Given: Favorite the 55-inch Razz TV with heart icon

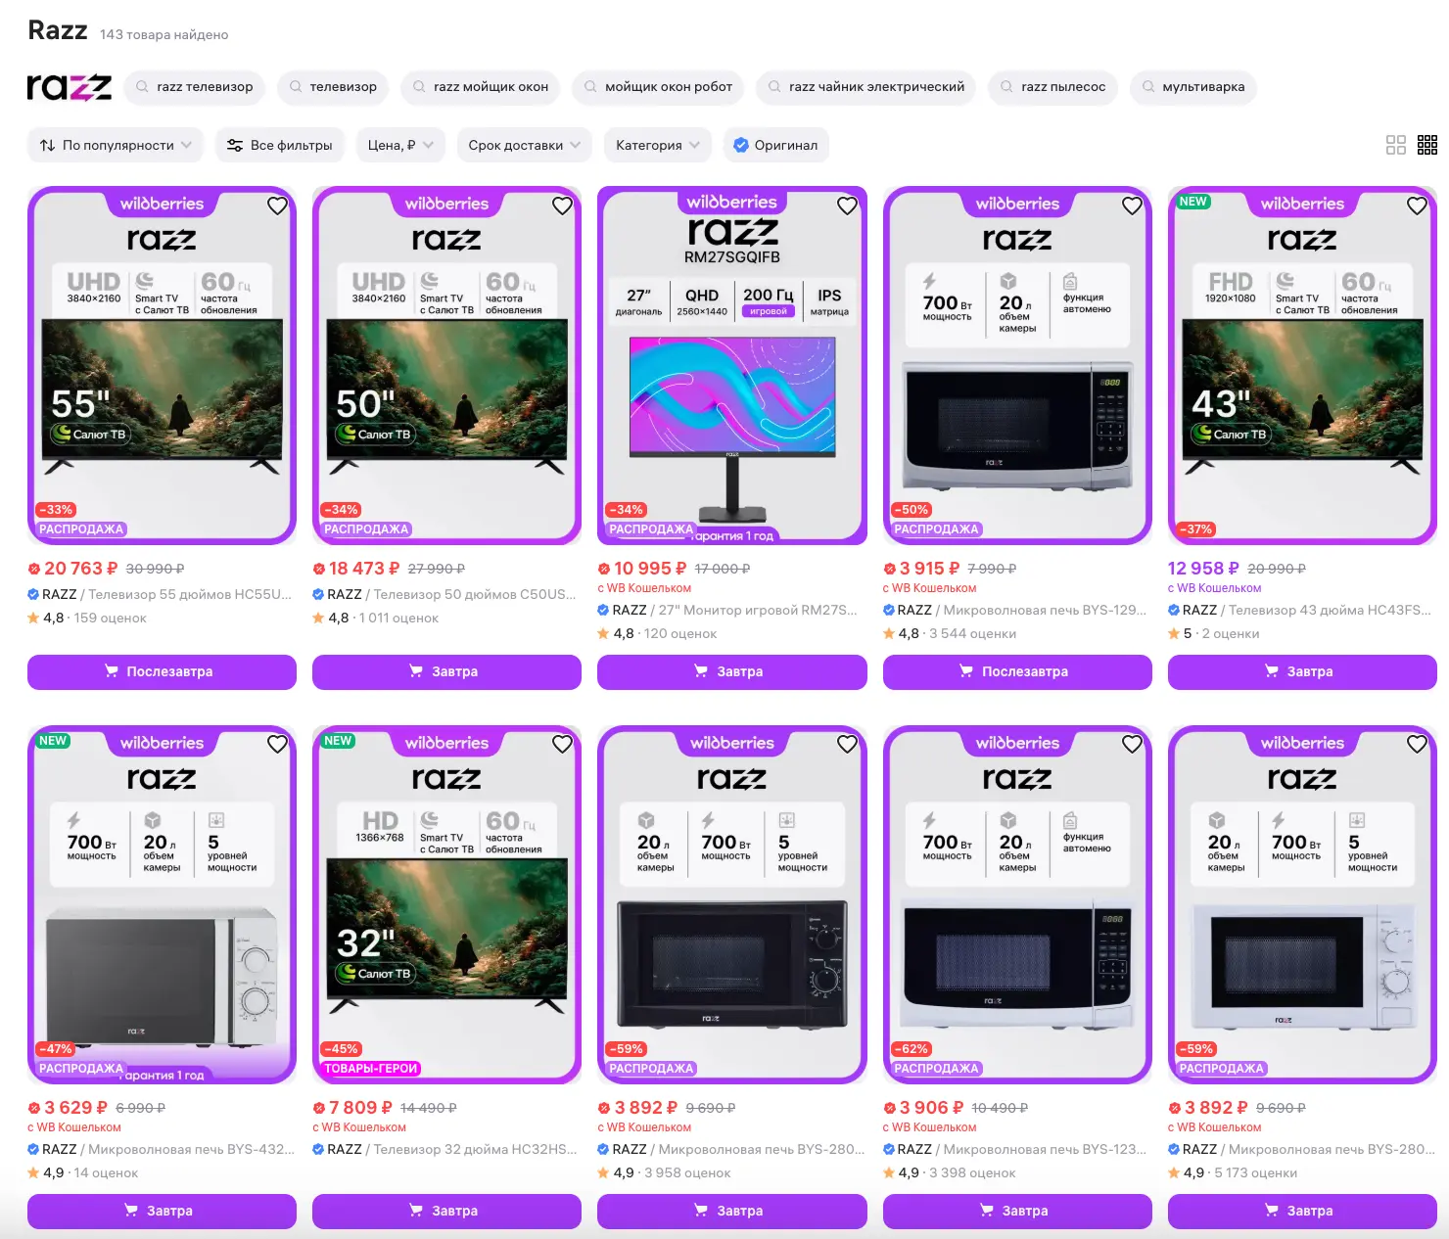Looking at the screenshot, I should click(x=277, y=206).
